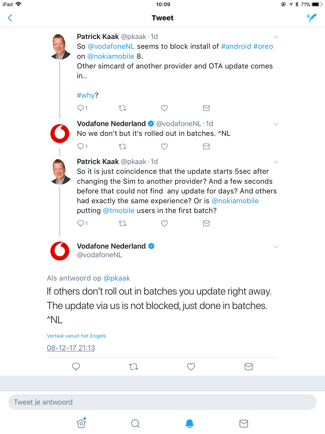Open options chevron on Patrick's first tweet

point(276,37)
